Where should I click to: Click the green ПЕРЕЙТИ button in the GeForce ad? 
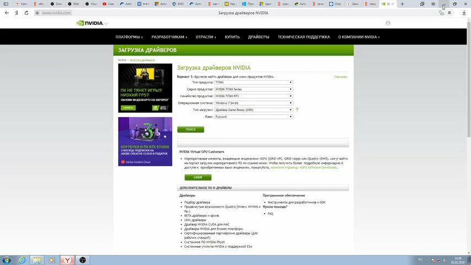coord(129,108)
